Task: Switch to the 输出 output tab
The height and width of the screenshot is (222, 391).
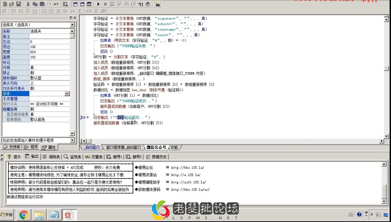Action: click(x=32, y=156)
